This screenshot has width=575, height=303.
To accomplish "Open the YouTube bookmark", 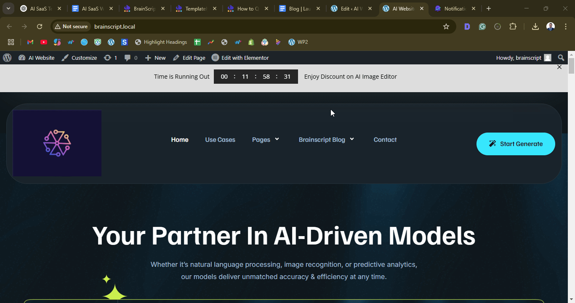I will click(44, 42).
